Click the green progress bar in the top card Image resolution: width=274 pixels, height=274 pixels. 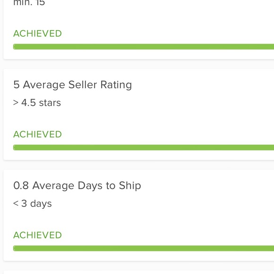(144, 47)
